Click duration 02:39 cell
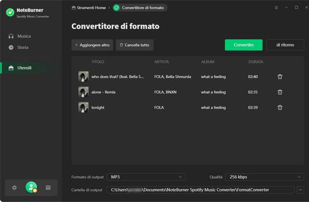Viewport: 309px width, 202px height. pyautogui.click(x=253, y=107)
